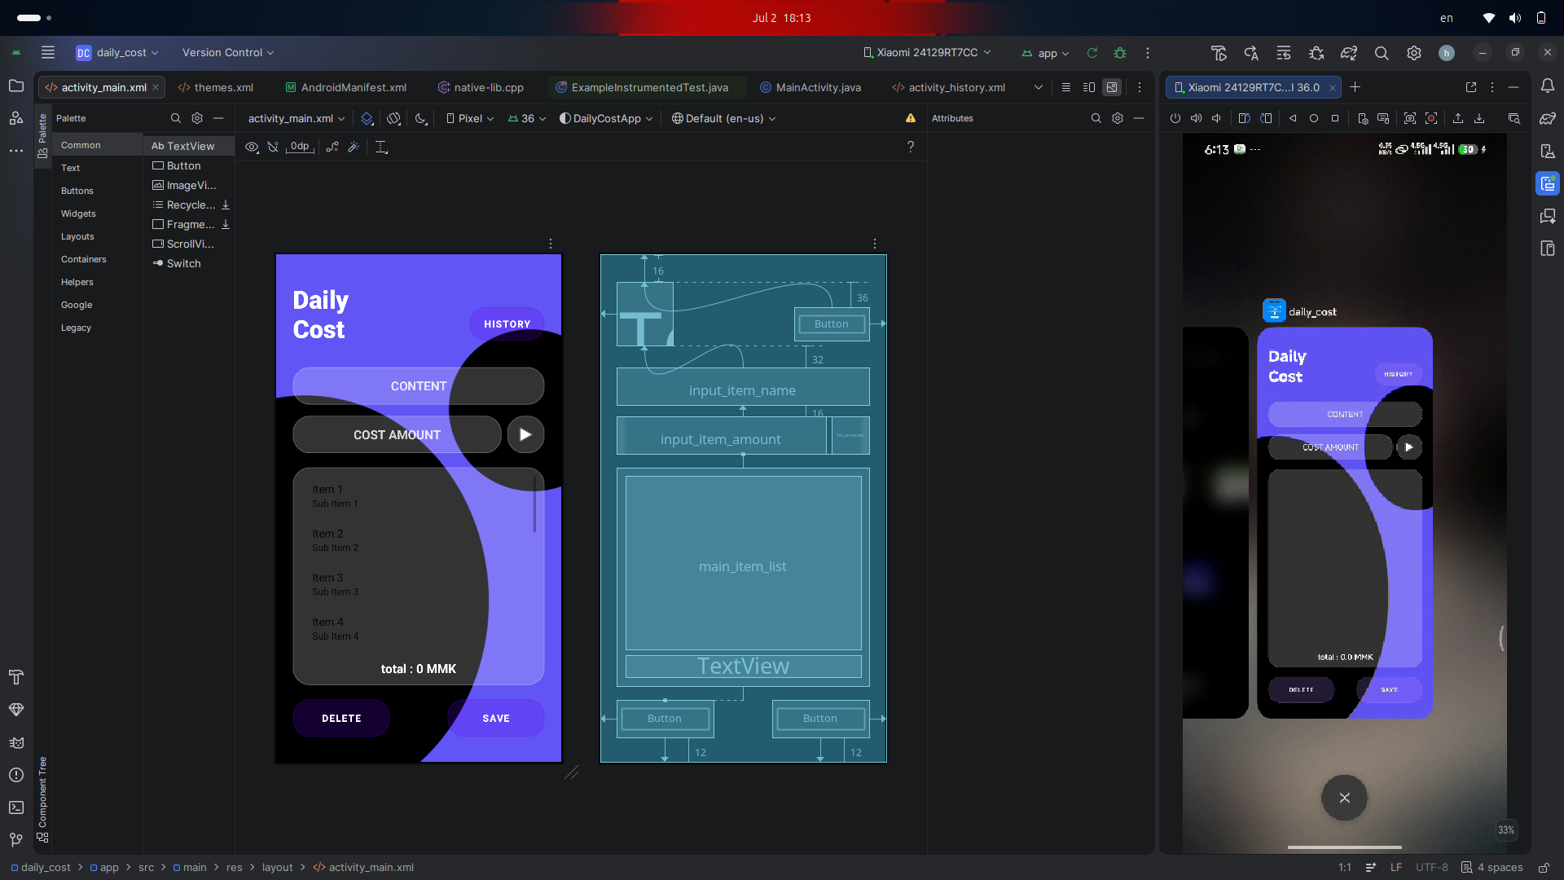Image resolution: width=1564 pixels, height=880 pixels.
Task: Start device screen recording
Action: (x=1431, y=118)
